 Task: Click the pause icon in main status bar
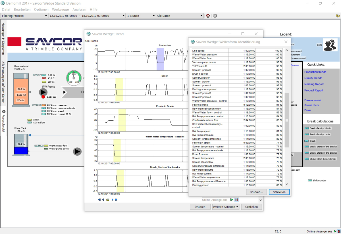coord(338,231)
